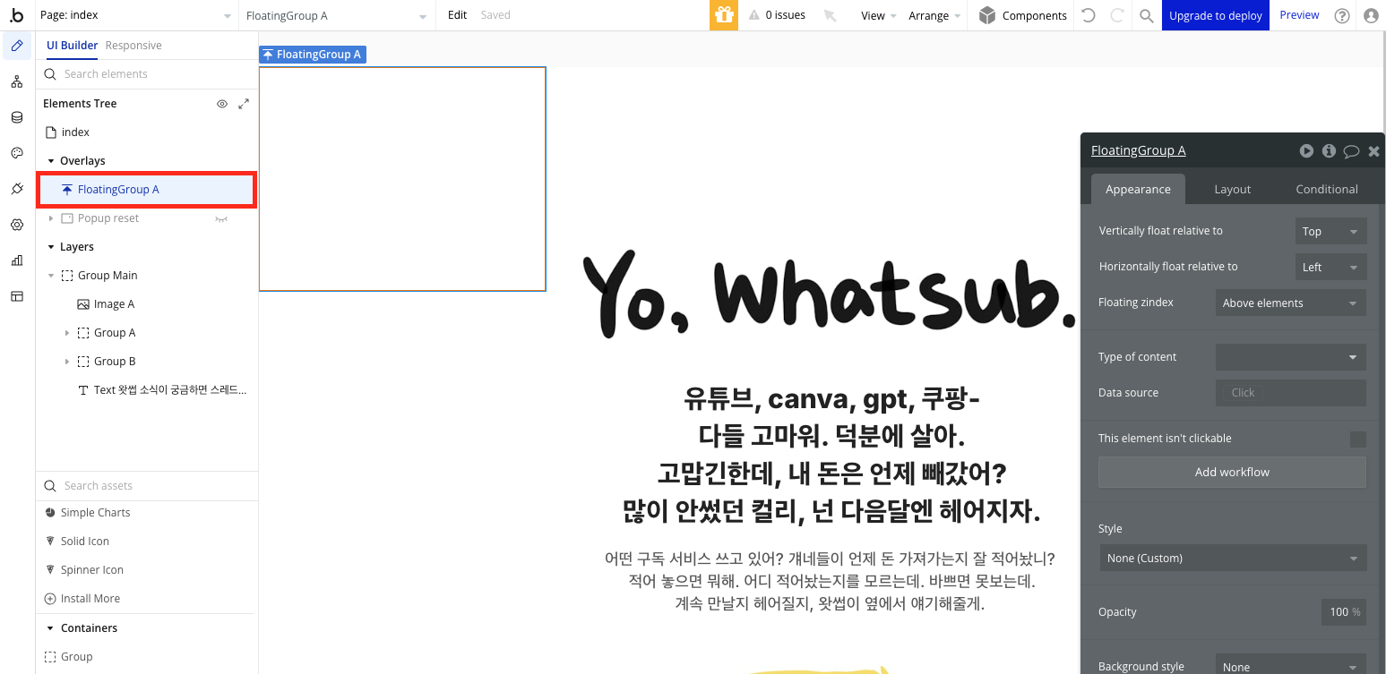The height and width of the screenshot is (674, 1386).
Task: Select Image A in the Elements Tree
Action: 114,304
